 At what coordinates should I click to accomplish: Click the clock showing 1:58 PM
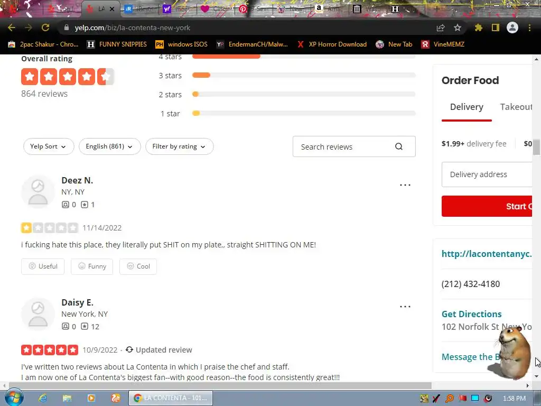tap(514, 399)
